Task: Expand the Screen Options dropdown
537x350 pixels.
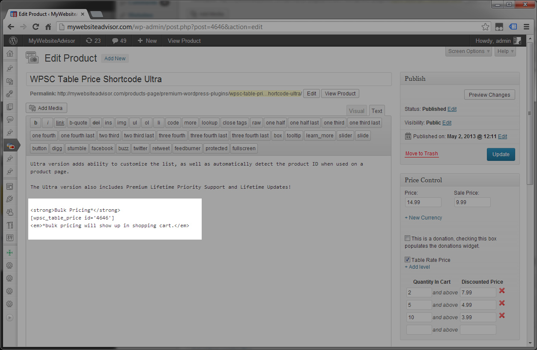Action: [x=469, y=51]
